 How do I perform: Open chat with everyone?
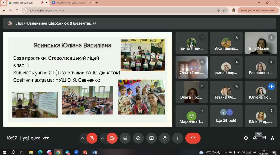click(x=264, y=138)
